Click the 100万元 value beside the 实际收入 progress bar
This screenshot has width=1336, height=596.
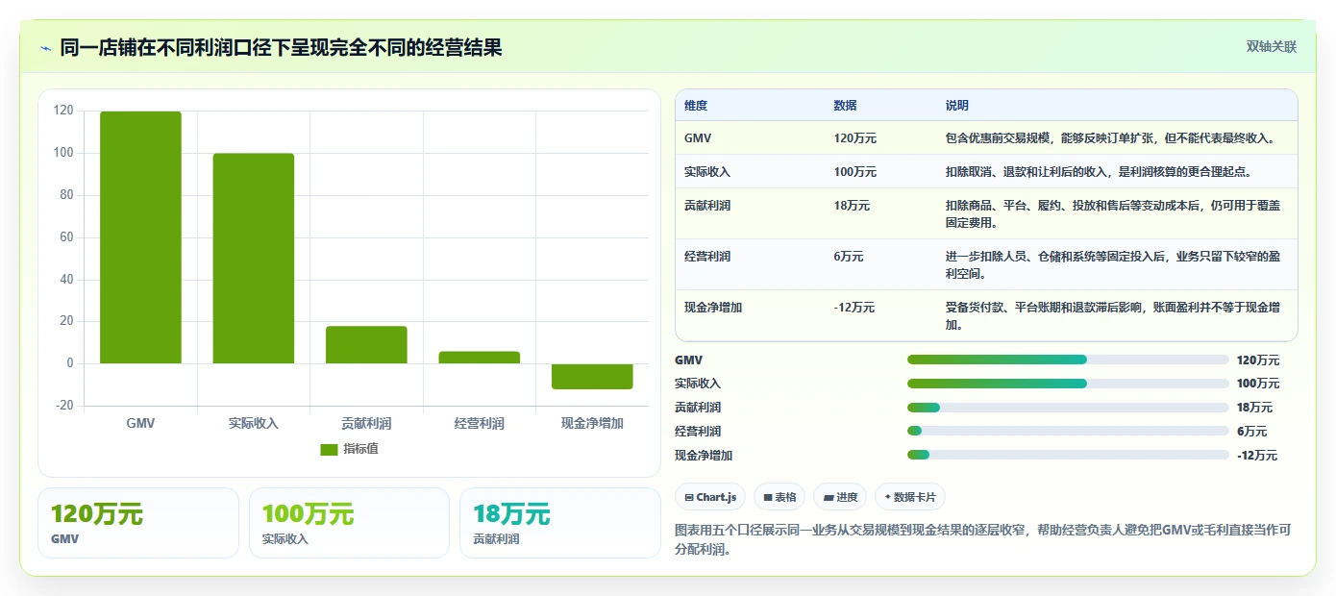point(1258,384)
